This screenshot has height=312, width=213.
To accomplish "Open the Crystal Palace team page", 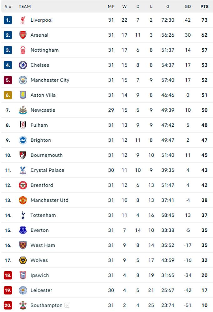I will 47,170.
